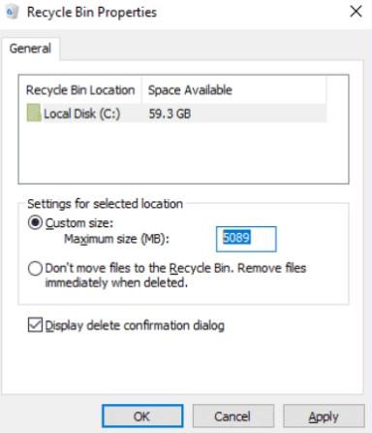Click the Maximum size (MB) input field
The width and height of the screenshot is (372, 433).
click(246, 239)
